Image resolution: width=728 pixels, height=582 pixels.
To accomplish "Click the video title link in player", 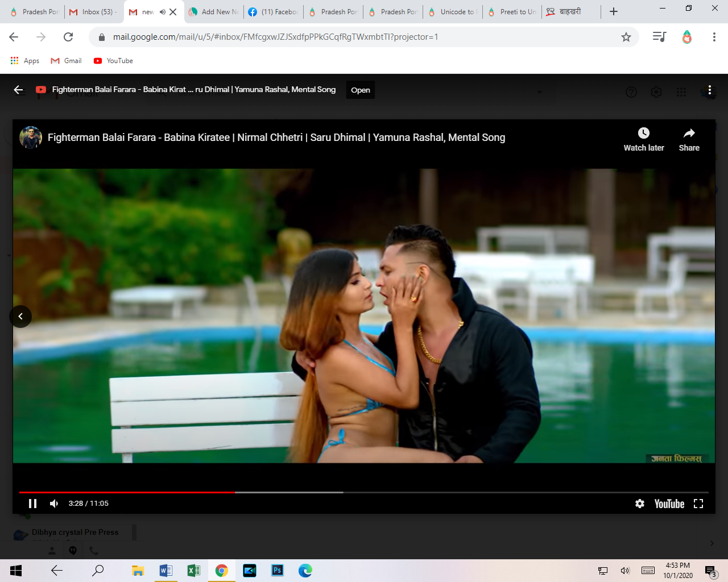I will [276, 138].
